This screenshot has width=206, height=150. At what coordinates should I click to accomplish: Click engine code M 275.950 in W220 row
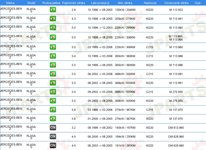(176, 101)
